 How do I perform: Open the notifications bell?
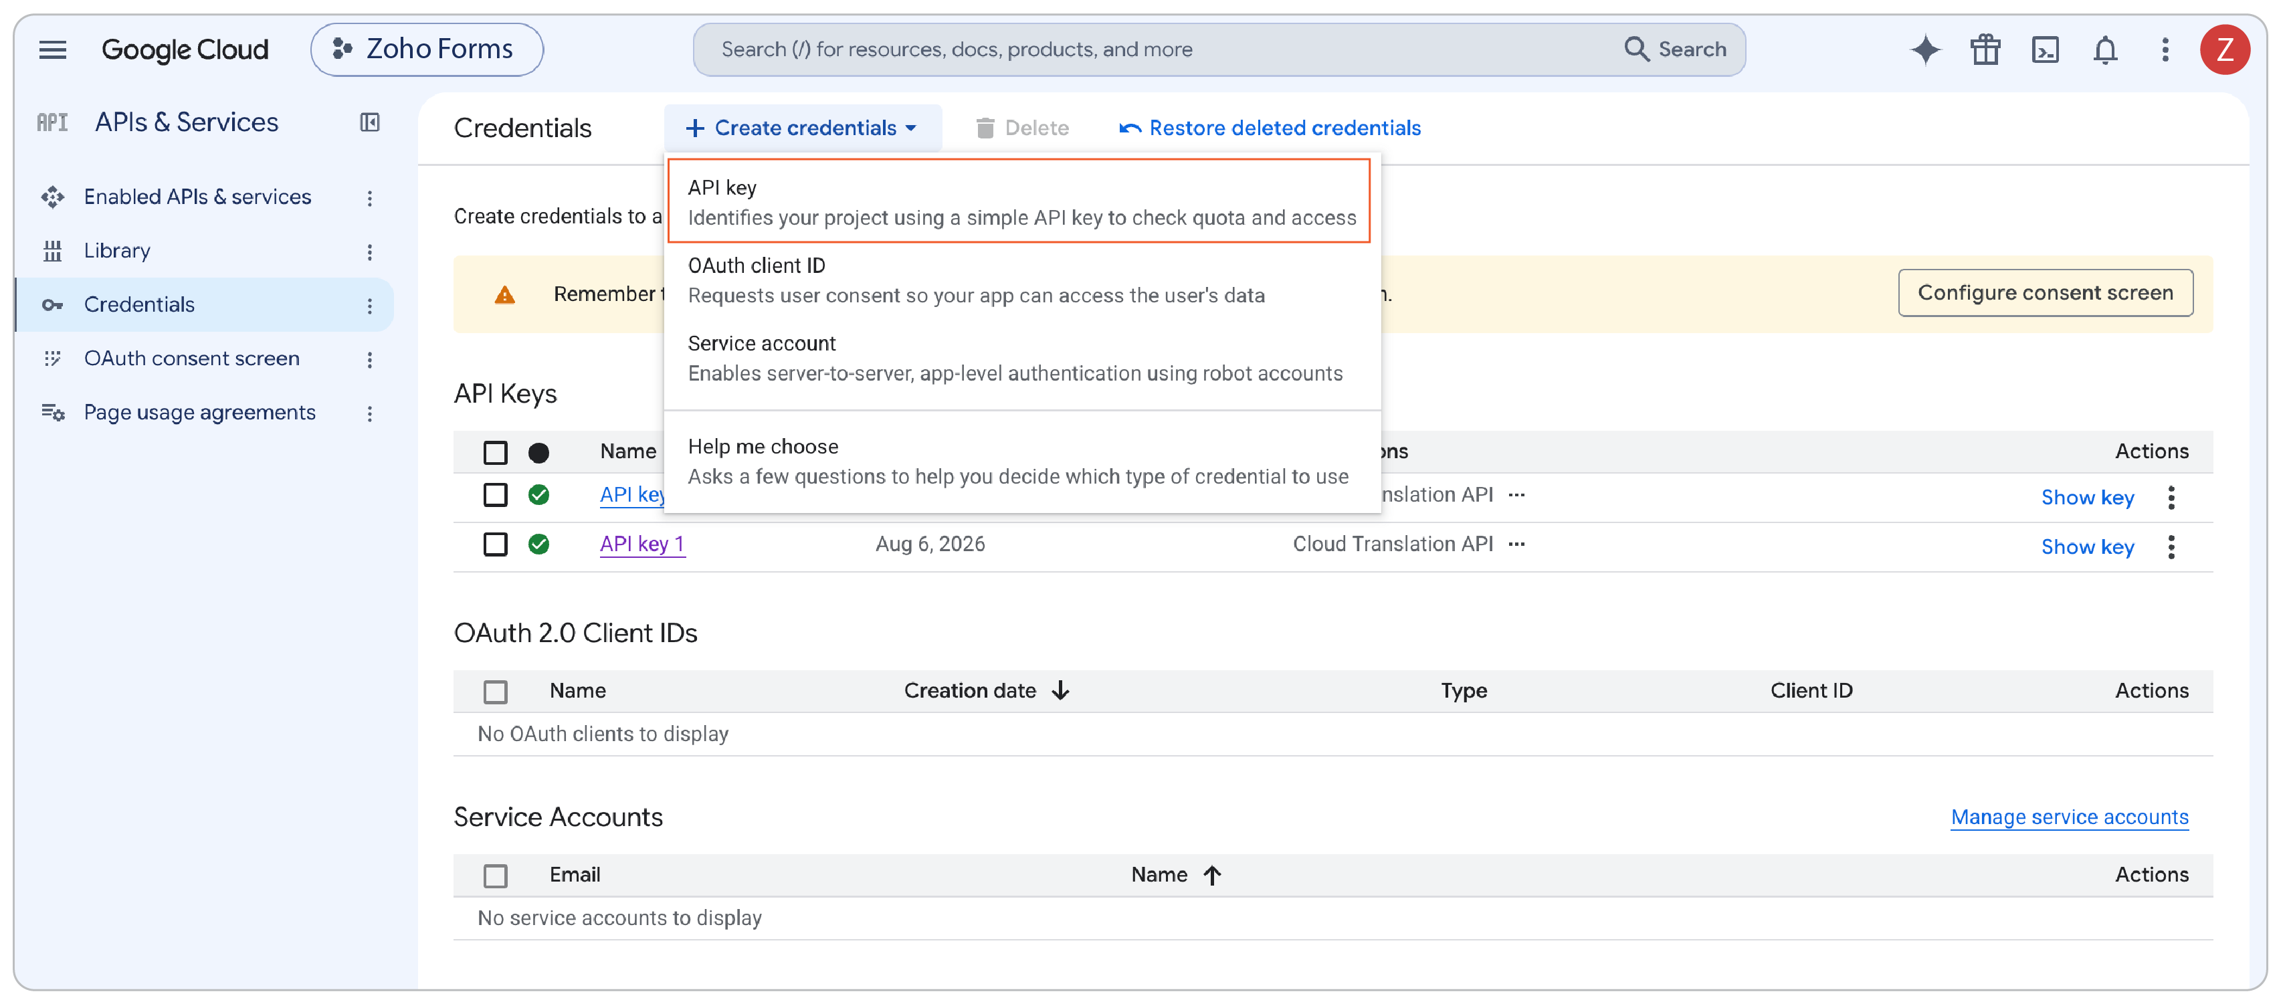click(x=2105, y=49)
